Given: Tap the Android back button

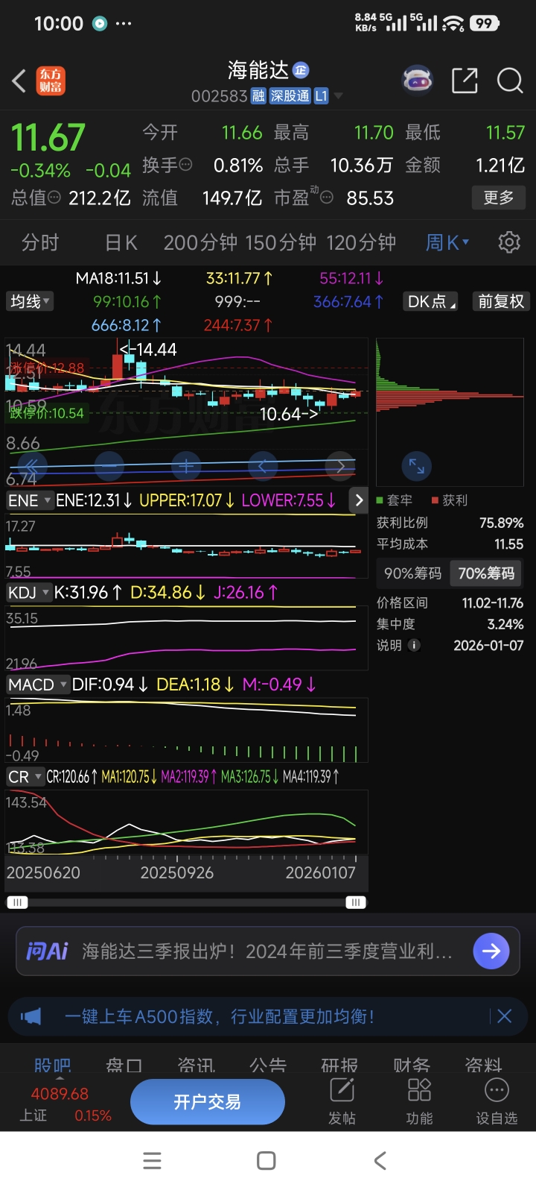Looking at the screenshot, I should (x=380, y=1160).
